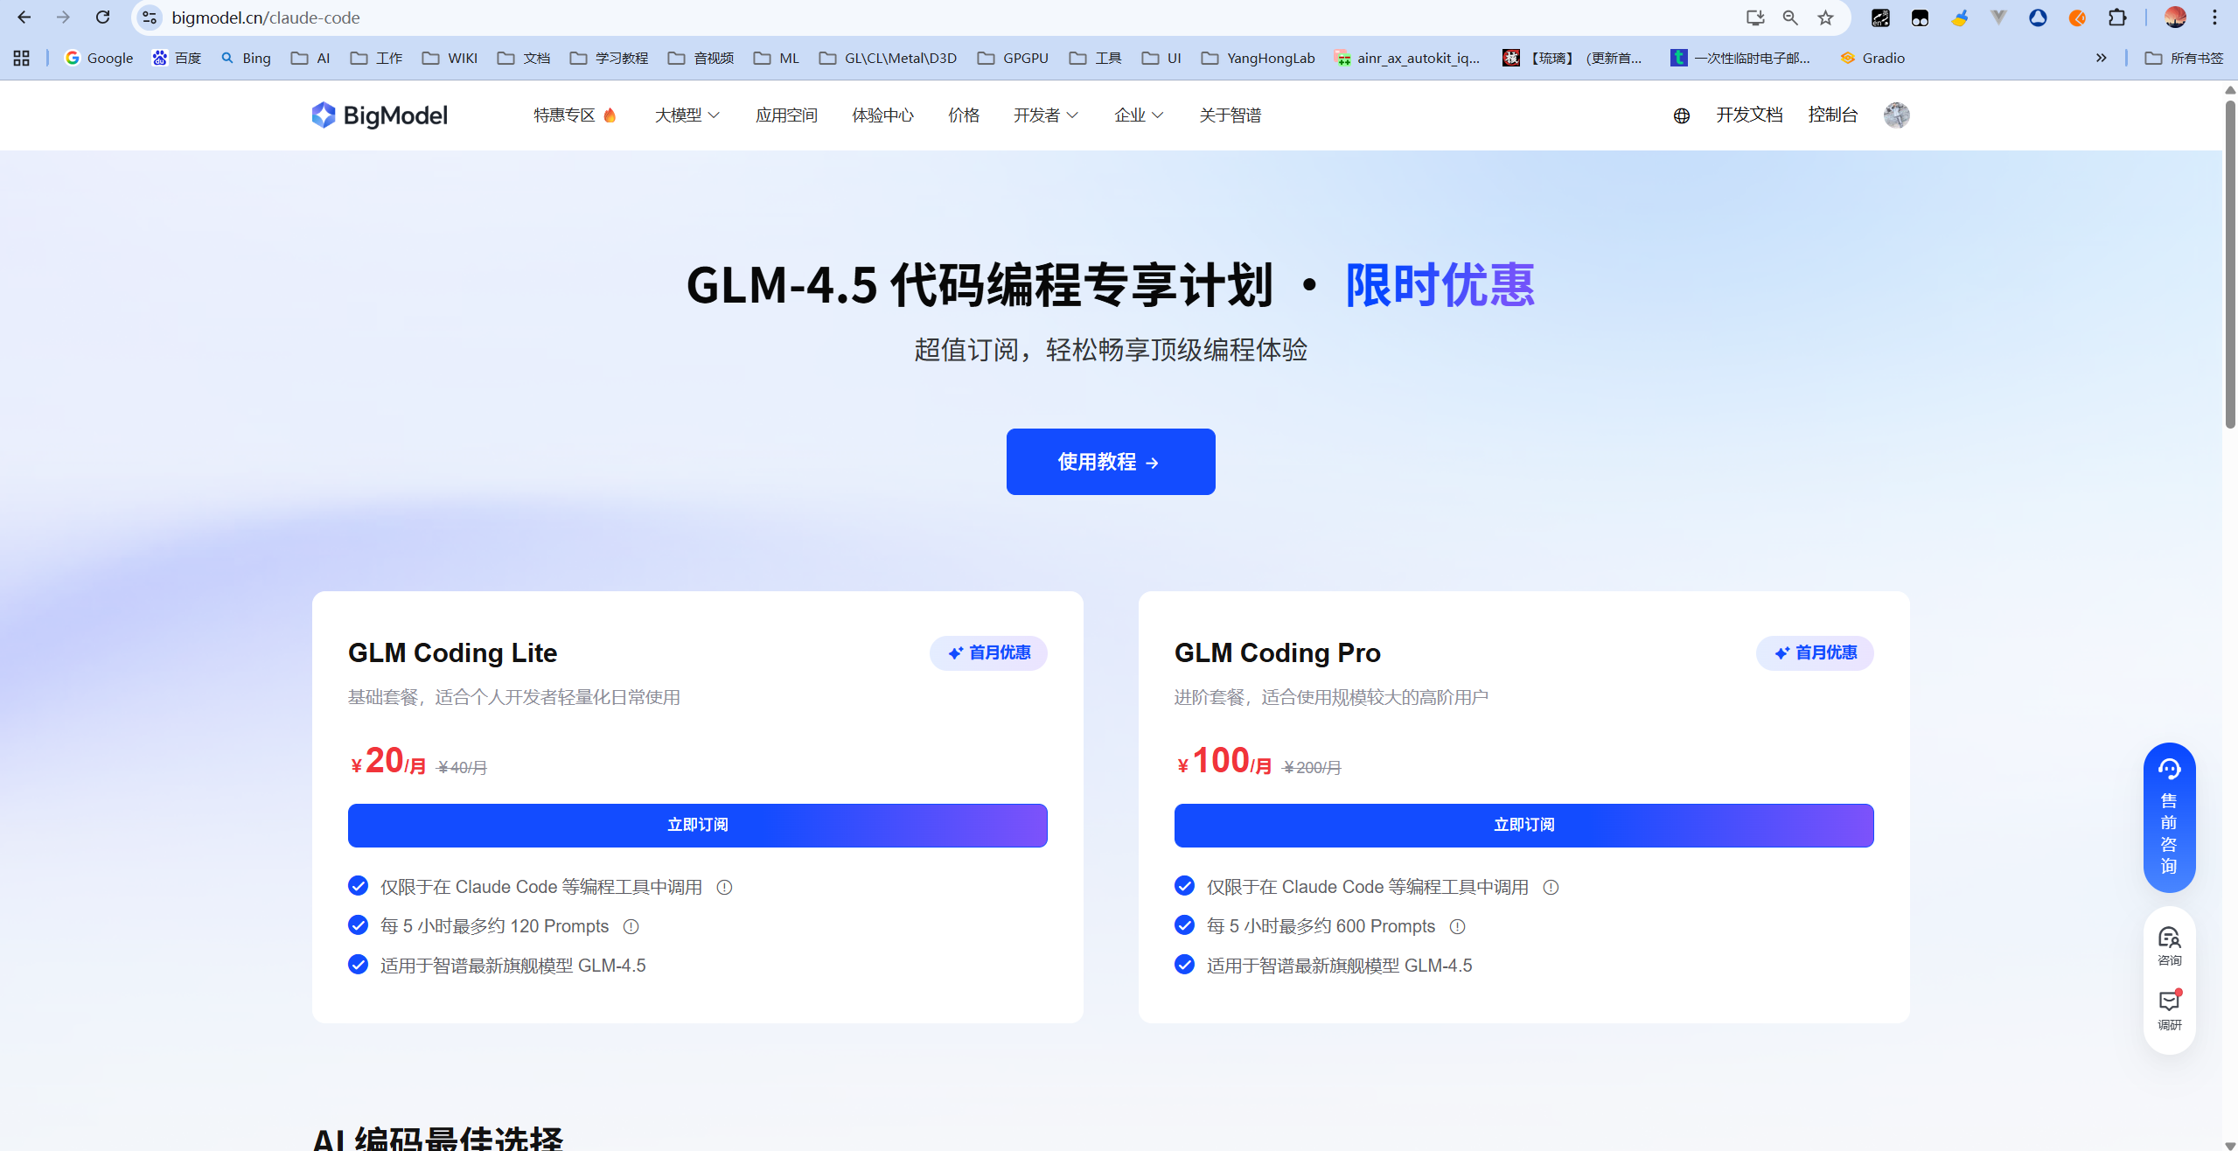Click the 咨询 floating icon
The height and width of the screenshot is (1151, 2238).
[x=2169, y=946]
